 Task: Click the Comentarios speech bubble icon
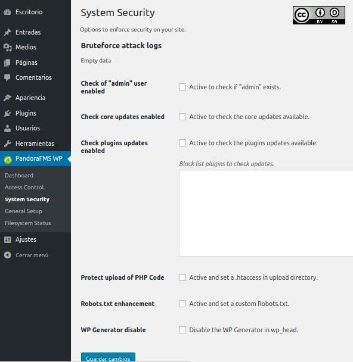7,77
